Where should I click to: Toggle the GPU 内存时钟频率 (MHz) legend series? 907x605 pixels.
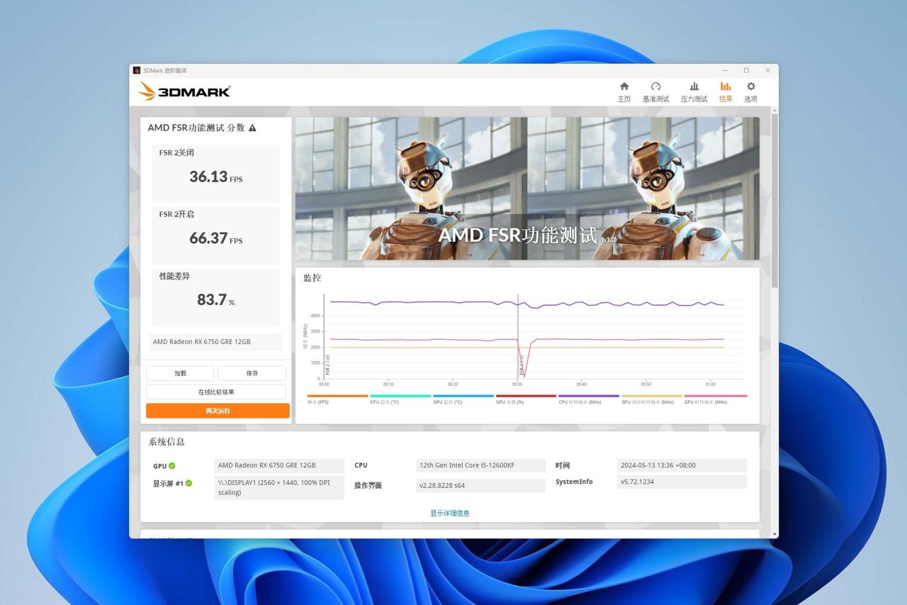[x=652, y=399]
